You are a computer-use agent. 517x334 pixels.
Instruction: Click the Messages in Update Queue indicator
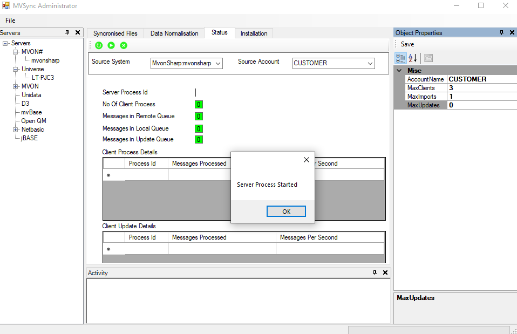(199, 139)
